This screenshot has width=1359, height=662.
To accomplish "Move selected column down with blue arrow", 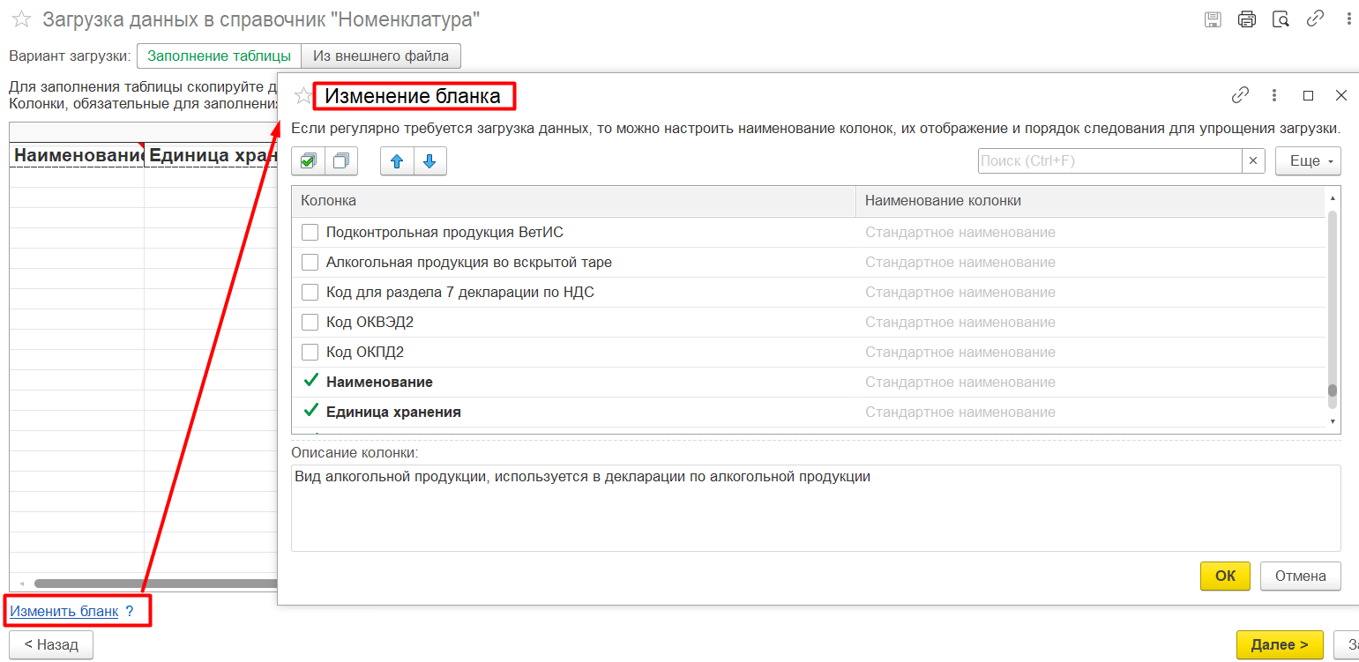I will 430,160.
